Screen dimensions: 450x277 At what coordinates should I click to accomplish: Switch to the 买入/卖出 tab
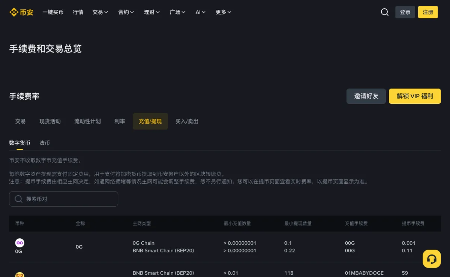click(x=187, y=121)
